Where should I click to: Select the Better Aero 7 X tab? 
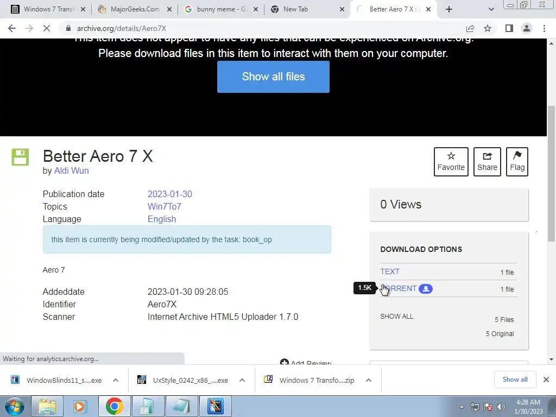pos(394,9)
